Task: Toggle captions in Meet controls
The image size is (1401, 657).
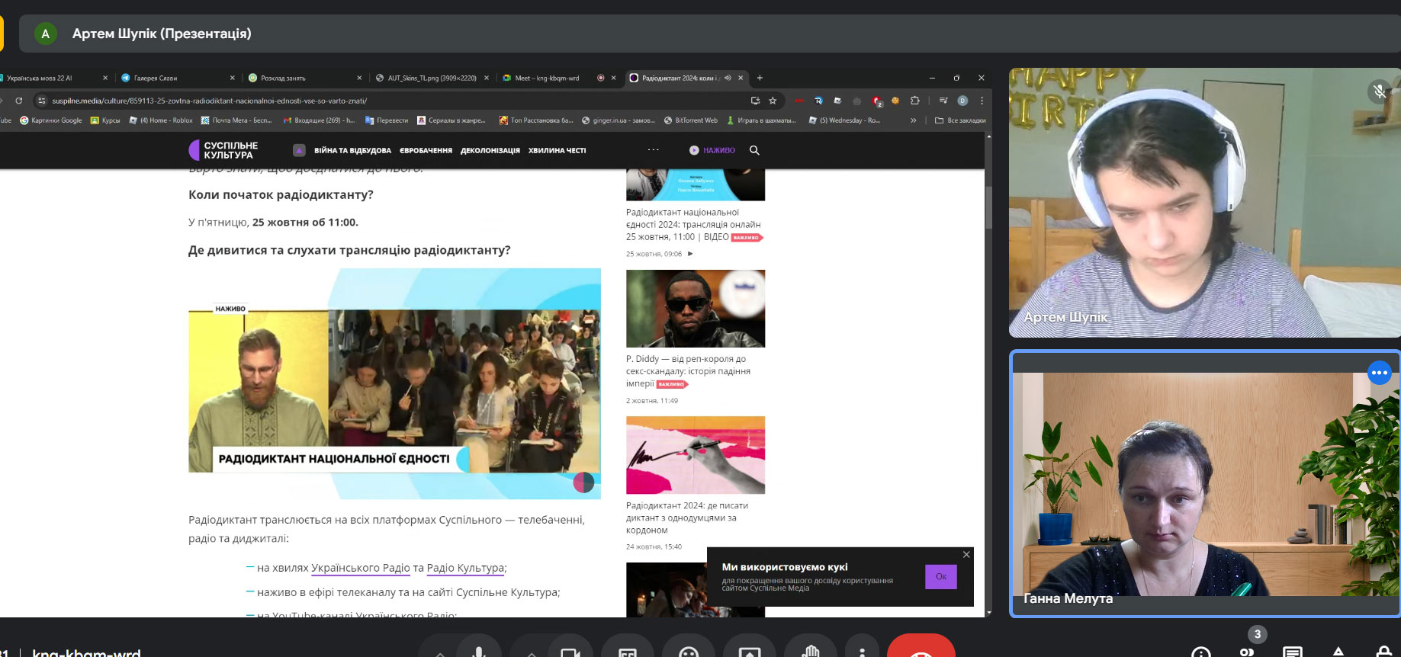Action: pyautogui.click(x=628, y=649)
